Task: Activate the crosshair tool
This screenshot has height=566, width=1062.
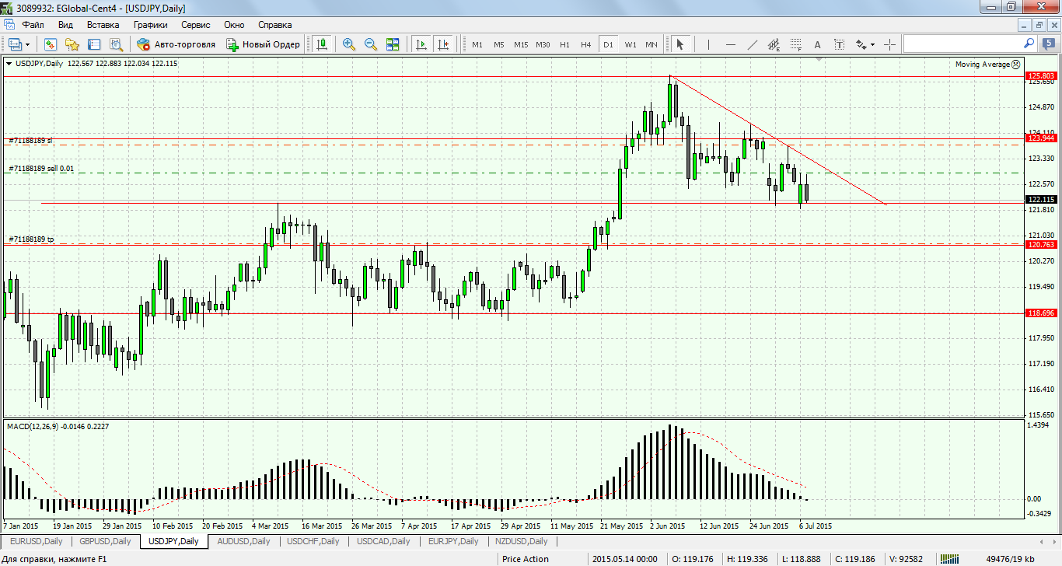Action: (889, 44)
